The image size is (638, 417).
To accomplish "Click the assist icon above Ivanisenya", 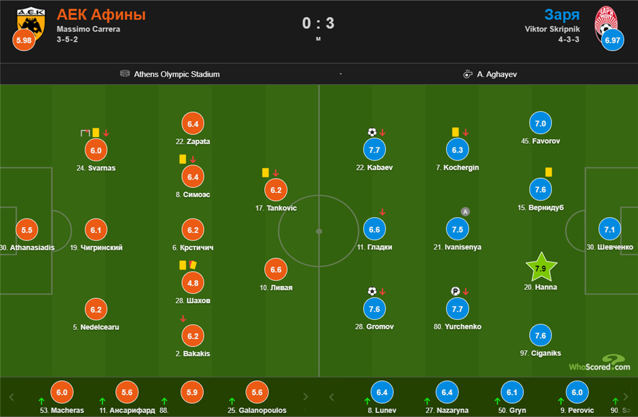I will pyautogui.click(x=465, y=212).
